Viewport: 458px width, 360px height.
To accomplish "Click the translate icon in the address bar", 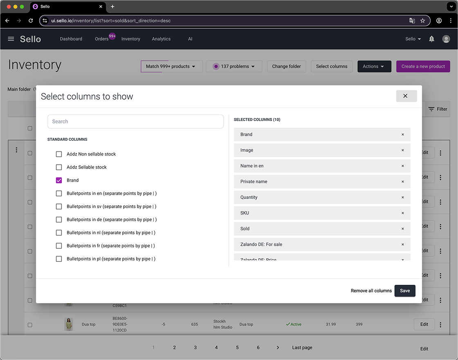I will coord(413,20).
